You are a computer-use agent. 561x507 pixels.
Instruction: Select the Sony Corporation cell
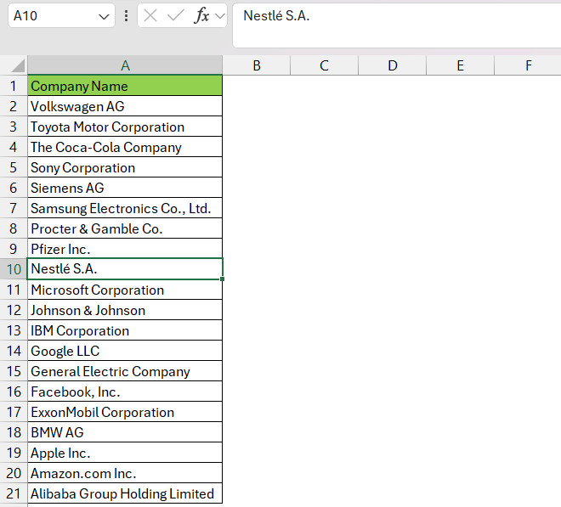[x=125, y=167]
